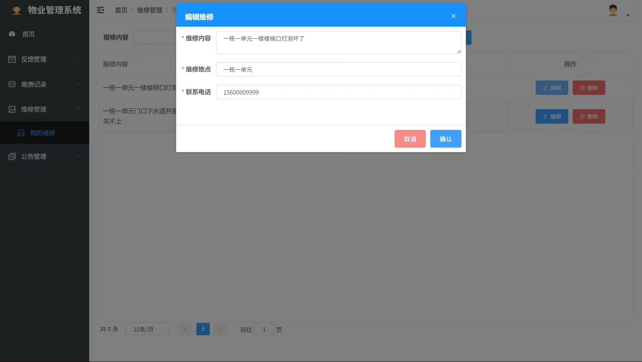Open the 10条/页 page size dropdown
The width and height of the screenshot is (642, 362).
[147, 329]
